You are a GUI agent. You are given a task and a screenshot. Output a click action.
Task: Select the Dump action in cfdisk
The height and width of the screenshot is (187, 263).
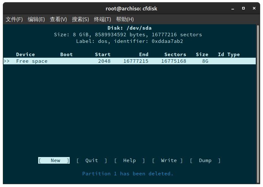pos(205,161)
